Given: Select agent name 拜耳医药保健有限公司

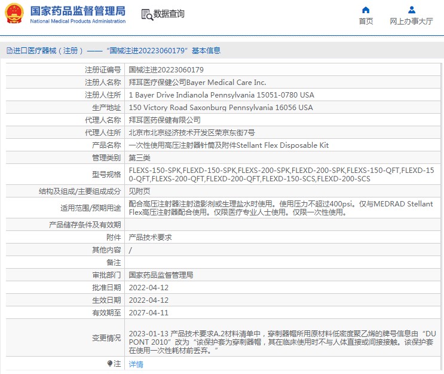Looking at the screenshot, I should click(x=164, y=120).
